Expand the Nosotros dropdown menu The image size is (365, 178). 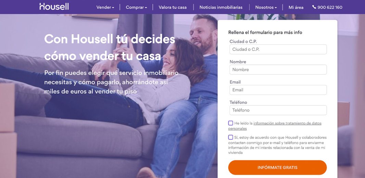pos(266,7)
